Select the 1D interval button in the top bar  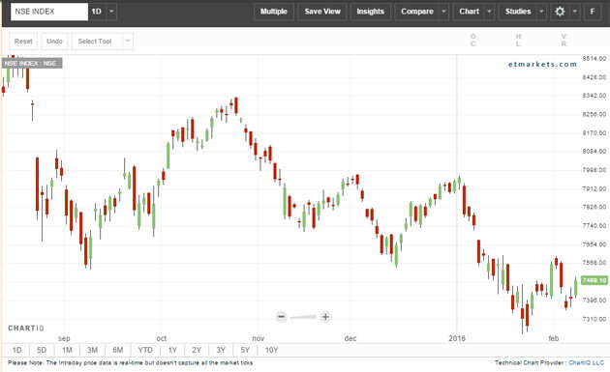pyautogui.click(x=97, y=12)
